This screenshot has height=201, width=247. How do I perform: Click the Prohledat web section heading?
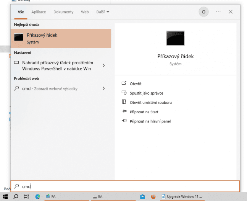(26, 78)
